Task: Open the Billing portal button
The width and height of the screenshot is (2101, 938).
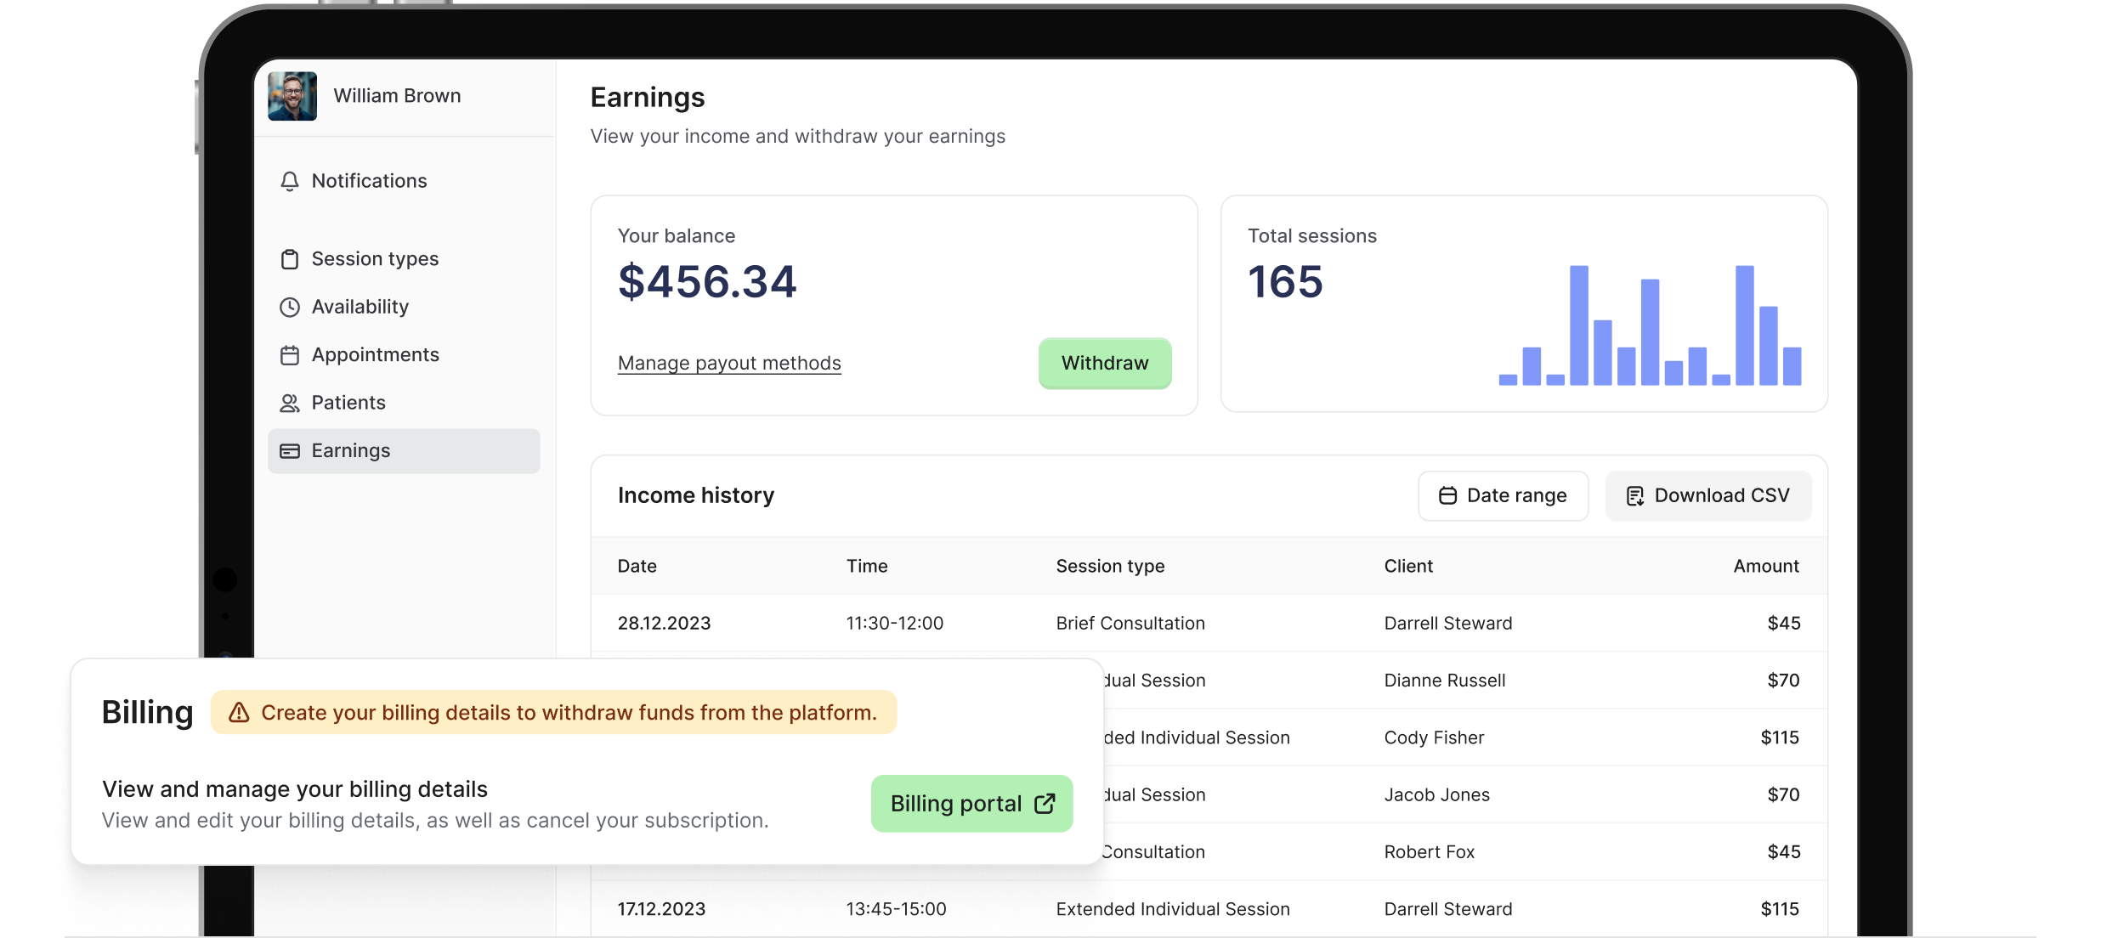Action: pyautogui.click(x=971, y=804)
